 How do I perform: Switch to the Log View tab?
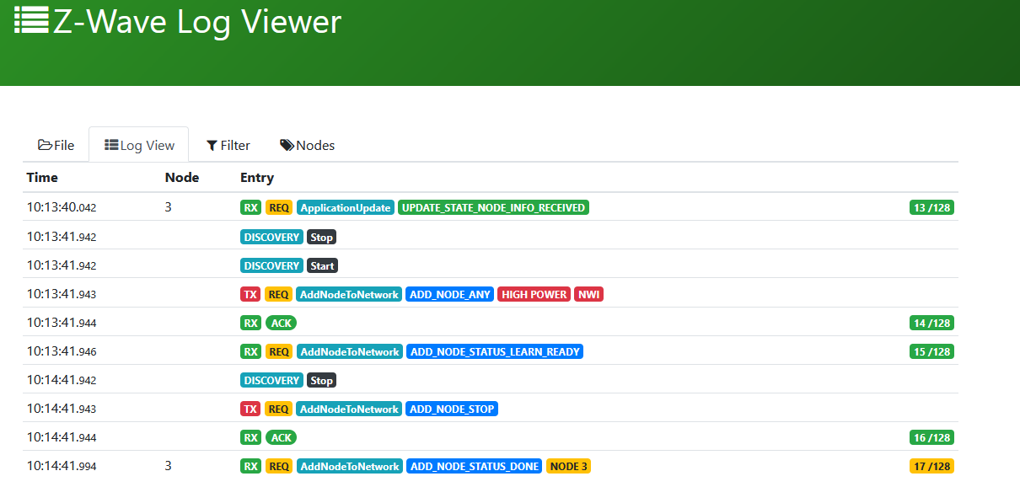tap(139, 145)
